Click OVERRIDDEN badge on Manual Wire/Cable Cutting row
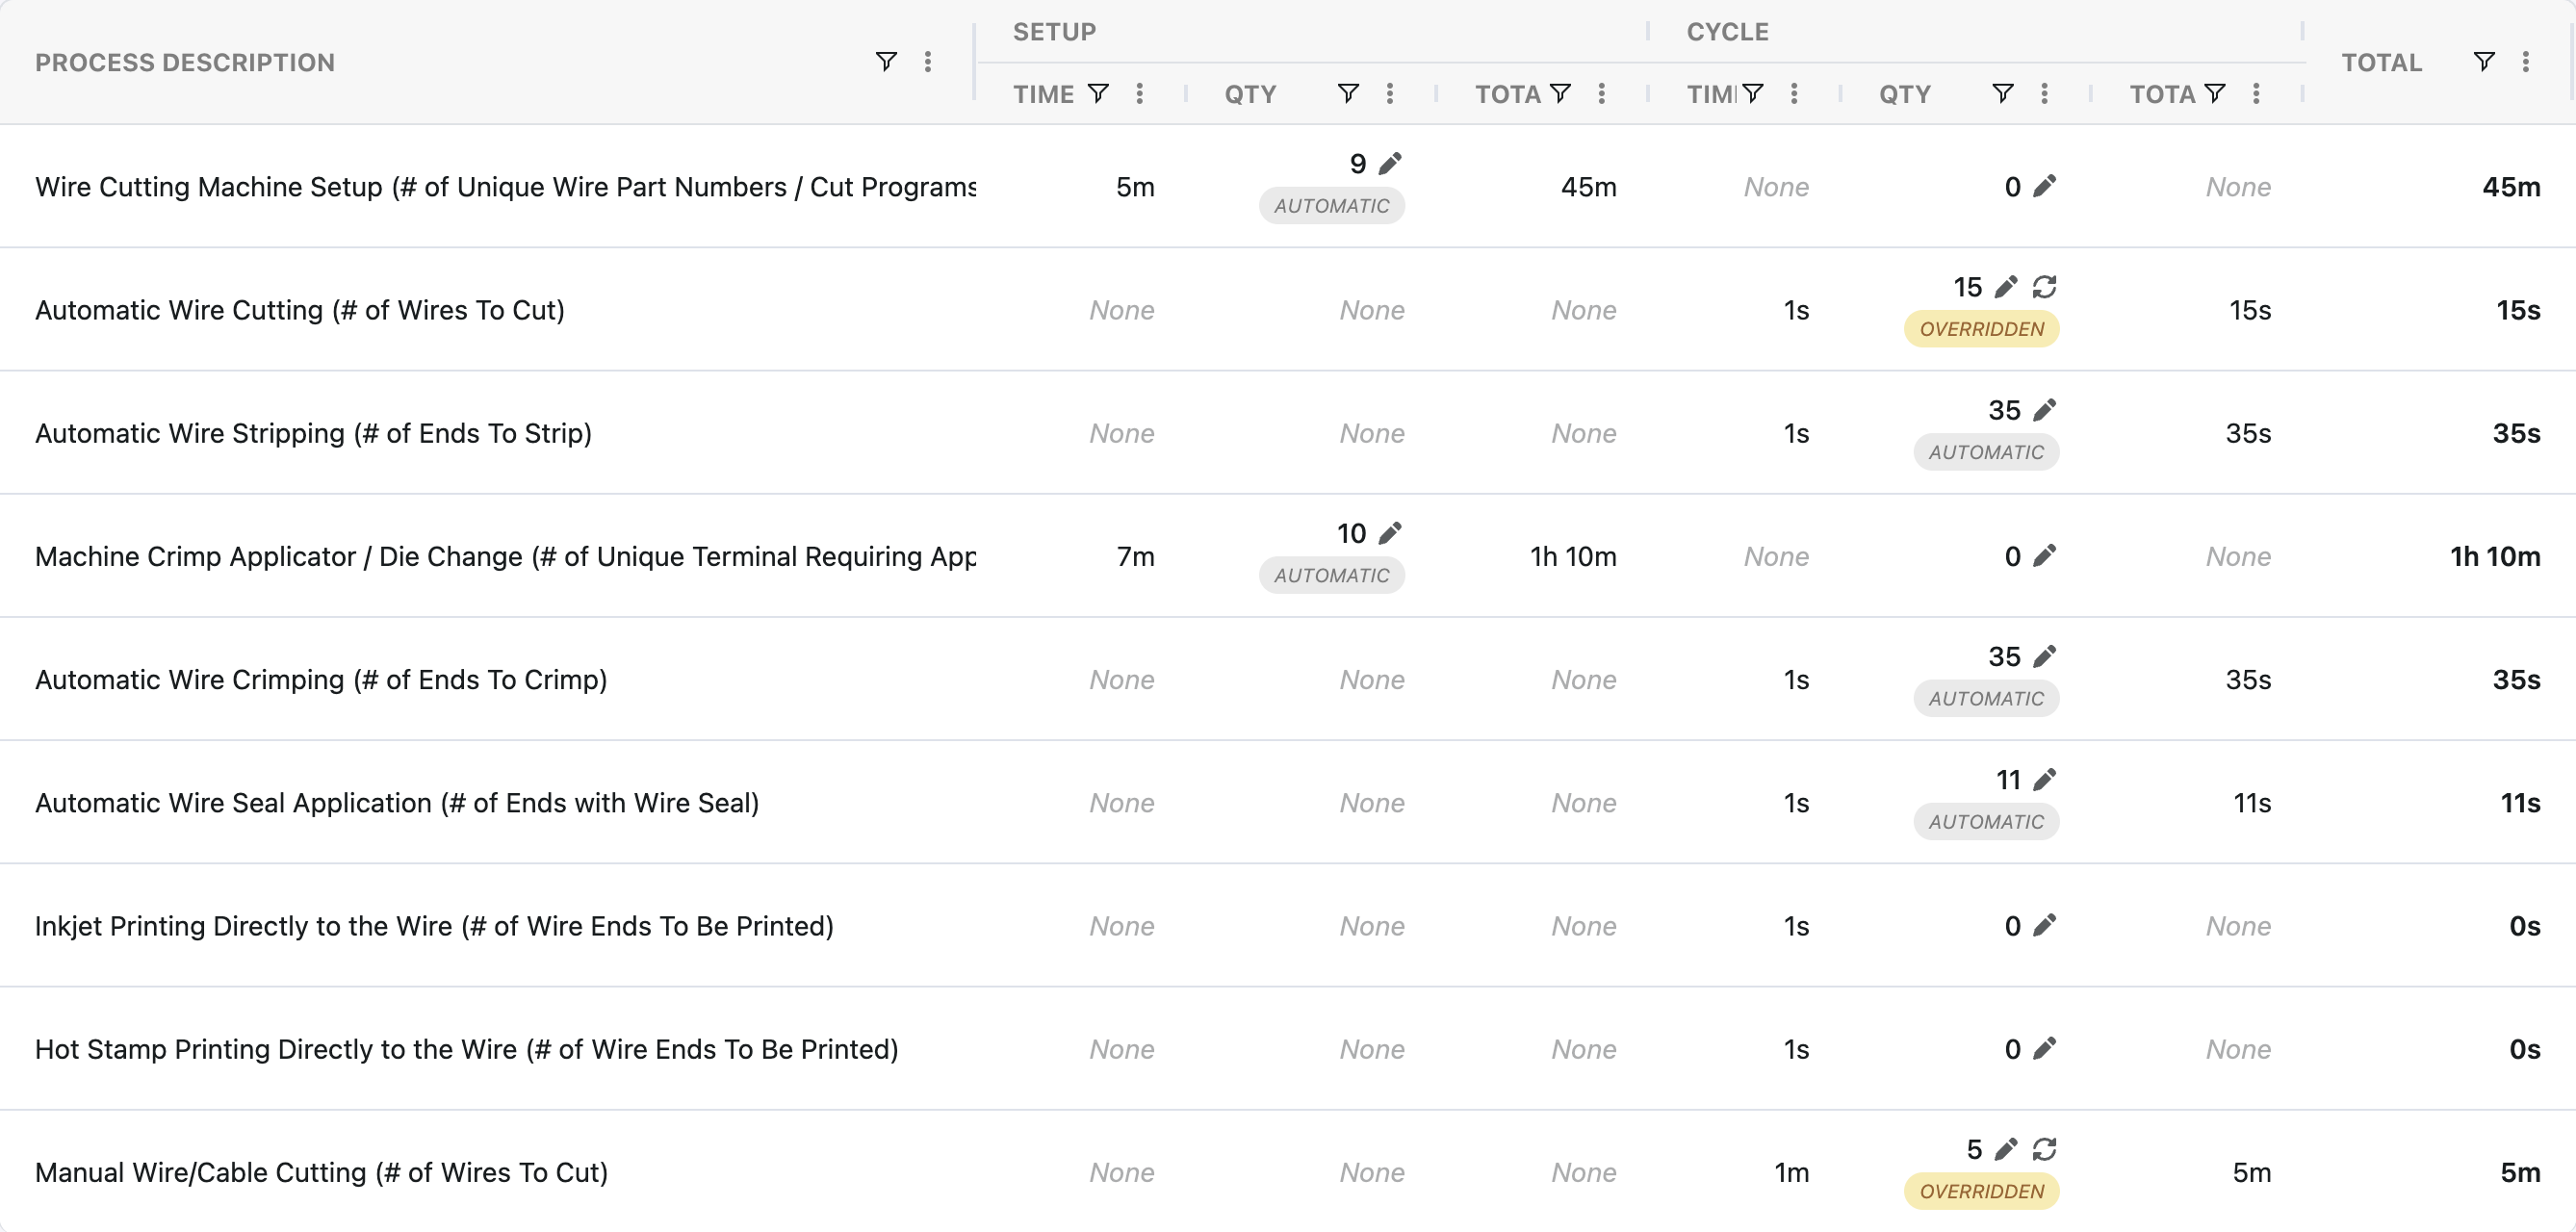This screenshot has width=2576, height=1232. [x=1981, y=1191]
